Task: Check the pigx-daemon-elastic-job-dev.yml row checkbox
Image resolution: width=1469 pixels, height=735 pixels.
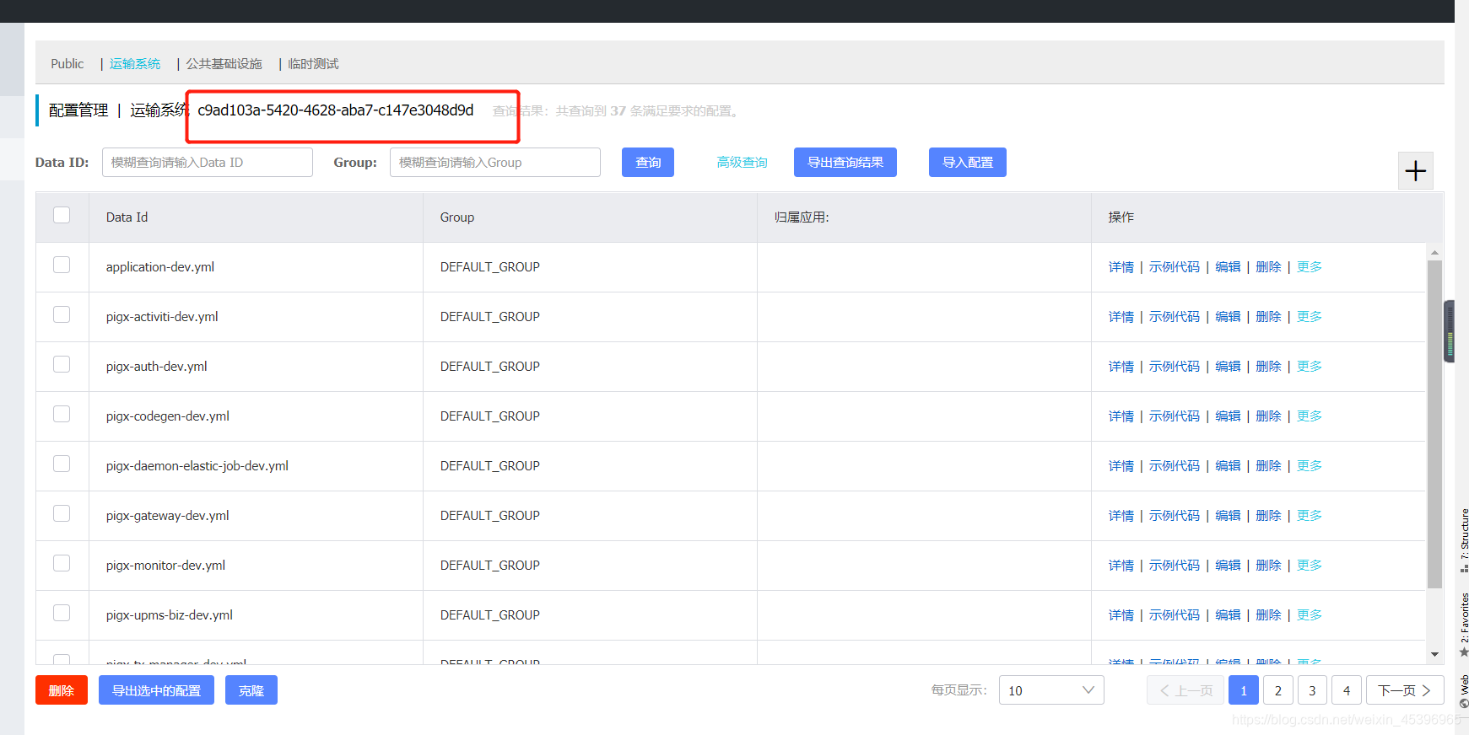Action: pyautogui.click(x=62, y=464)
